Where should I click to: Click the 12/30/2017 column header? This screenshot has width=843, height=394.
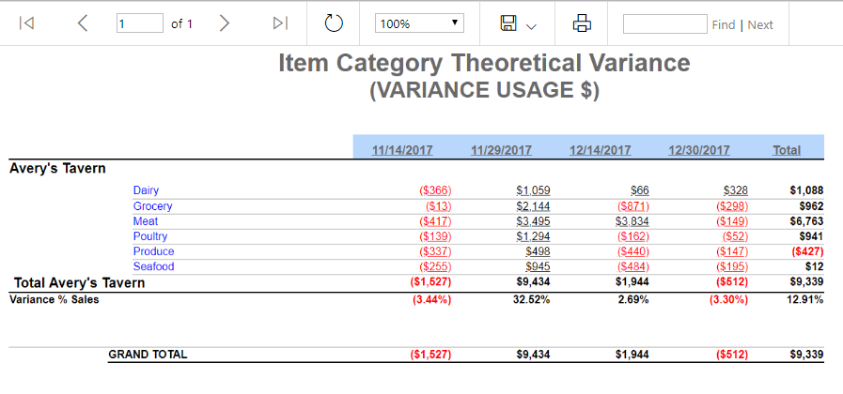click(x=699, y=150)
